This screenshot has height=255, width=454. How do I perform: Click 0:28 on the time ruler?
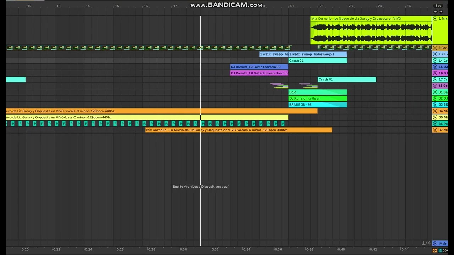coord(152,249)
